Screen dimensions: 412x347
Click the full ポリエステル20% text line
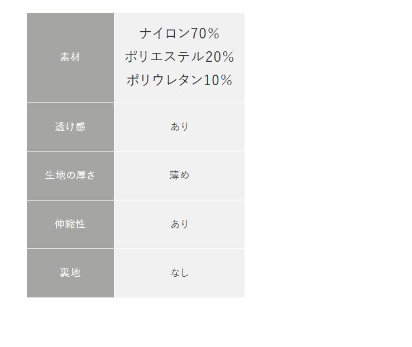point(179,57)
